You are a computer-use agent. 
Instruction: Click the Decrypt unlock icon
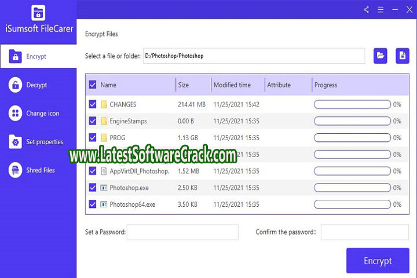point(15,85)
